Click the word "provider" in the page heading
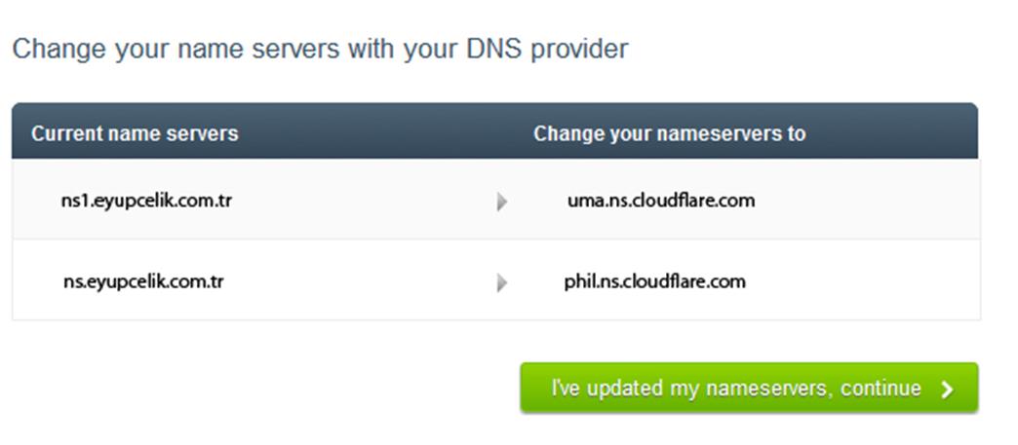Viewport: 1018px width, 445px height. pos(579,50)
